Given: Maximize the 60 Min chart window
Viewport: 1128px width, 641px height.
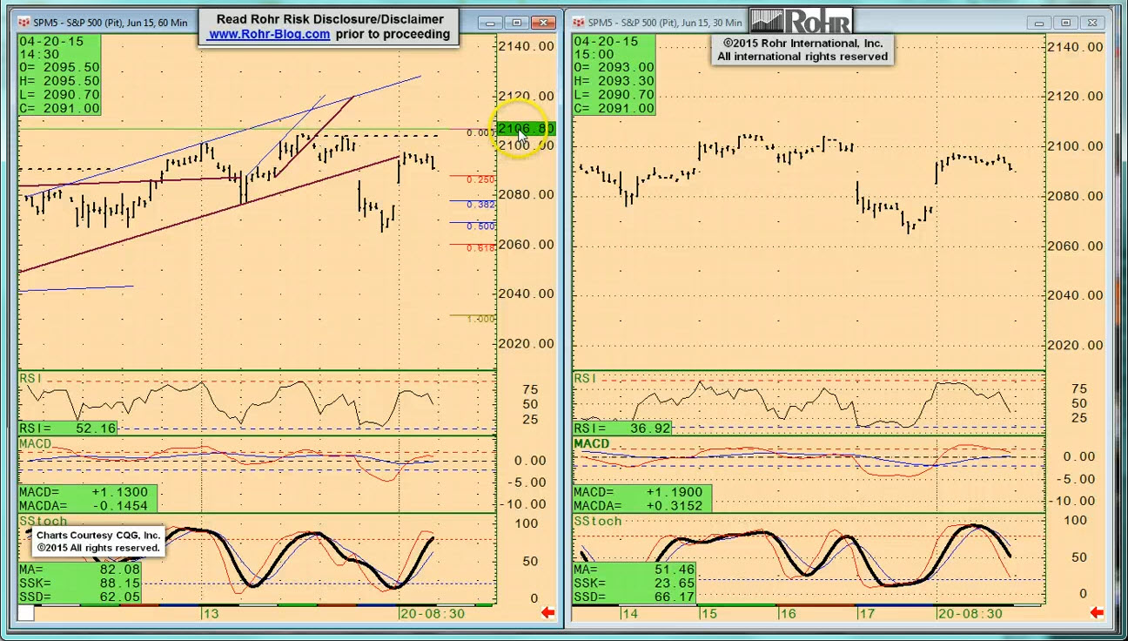Looking at the screenshot, I should (x=517, y=23).
